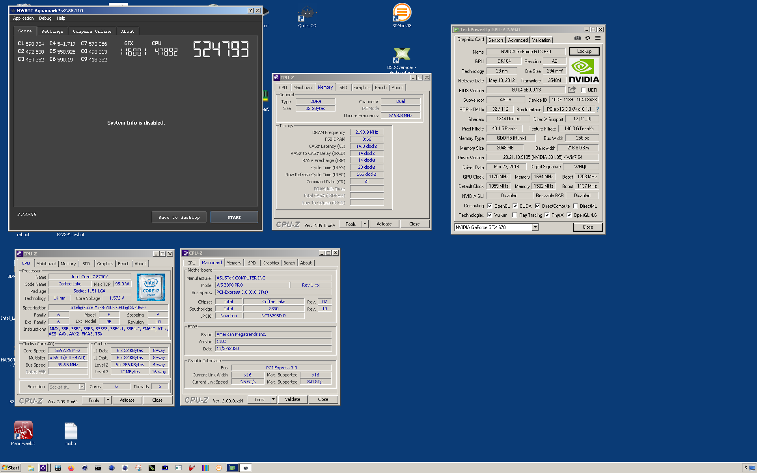
Task: Click START in Aquamark
Action: [x=234, y=217]
